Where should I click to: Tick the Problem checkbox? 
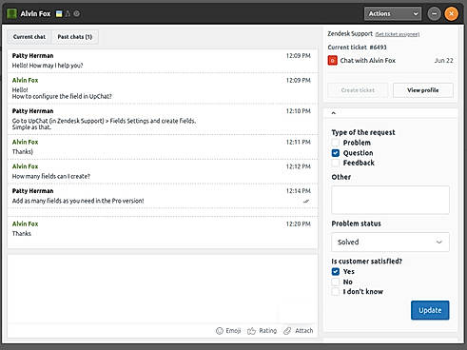(336, 143)
